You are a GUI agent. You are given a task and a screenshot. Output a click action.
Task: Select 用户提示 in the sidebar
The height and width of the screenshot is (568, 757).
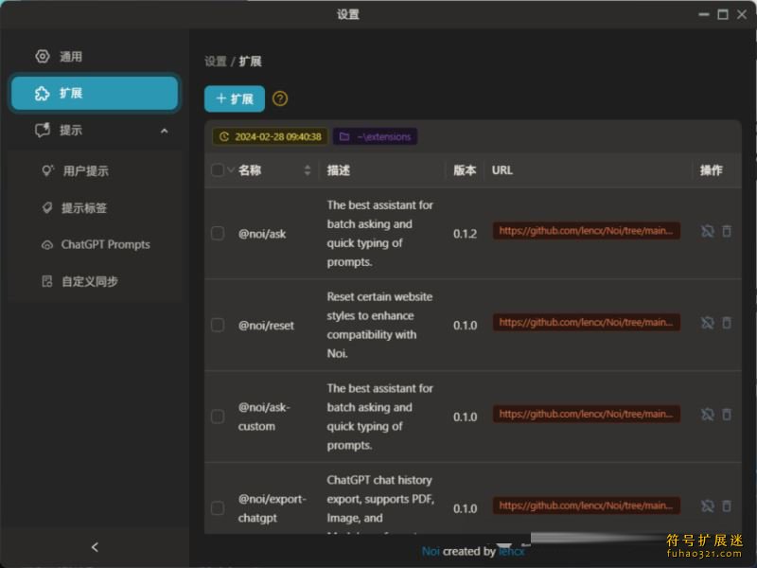click(85, 171)
